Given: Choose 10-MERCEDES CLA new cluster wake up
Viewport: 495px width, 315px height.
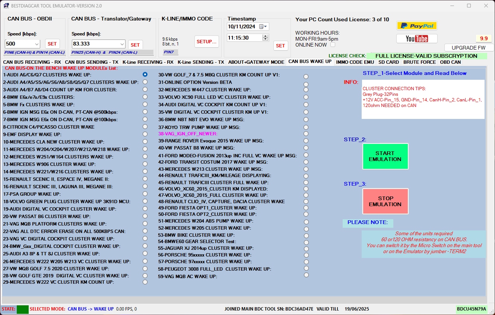Looking at the screenshot, I should (145, 142).
